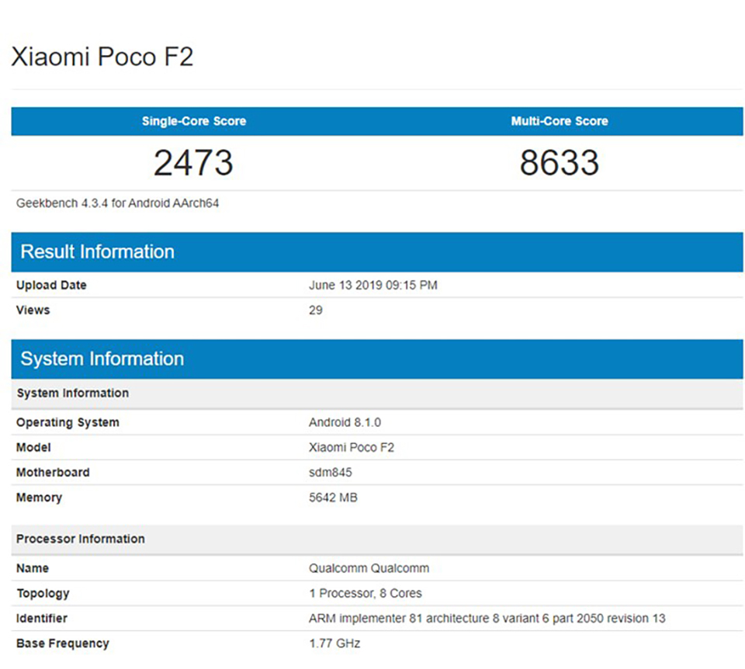745x669 pixels.
Task: Click the Identifier label
Action: tap(41, 618)
